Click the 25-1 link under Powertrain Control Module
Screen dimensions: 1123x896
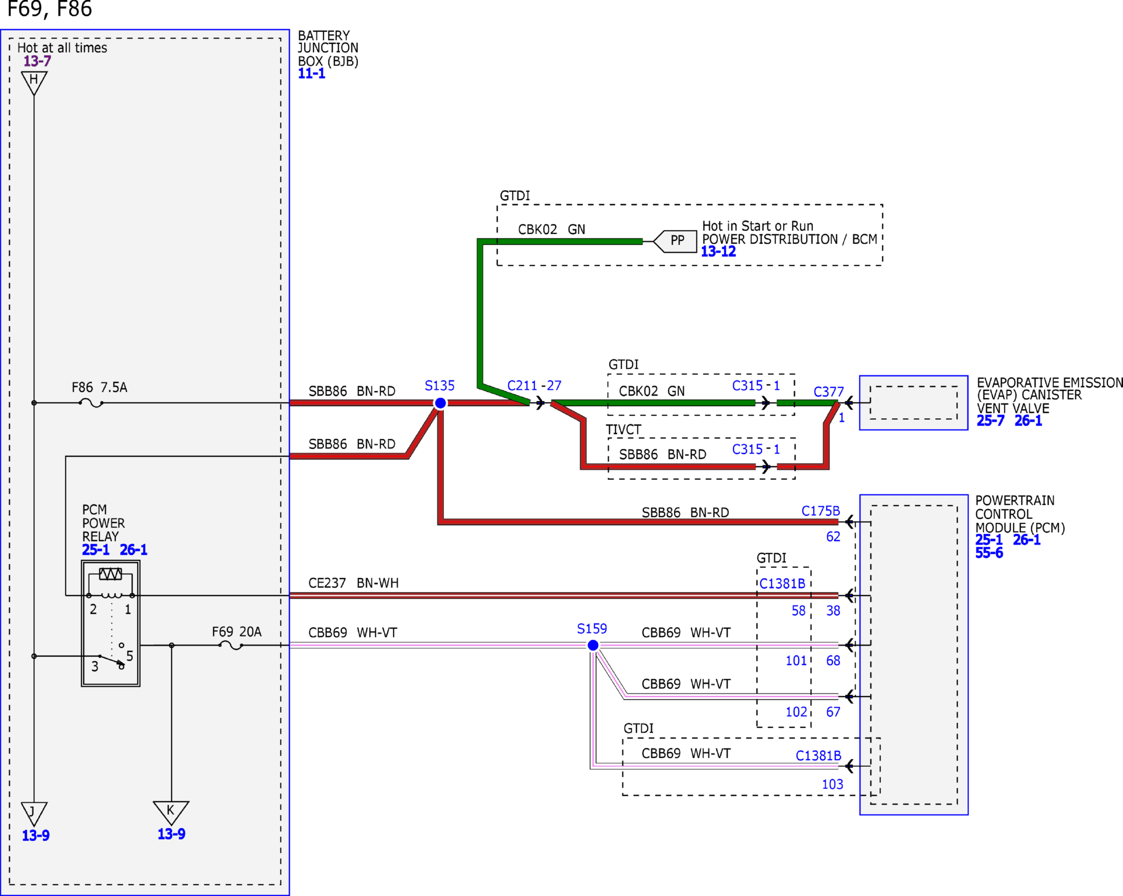989,540
